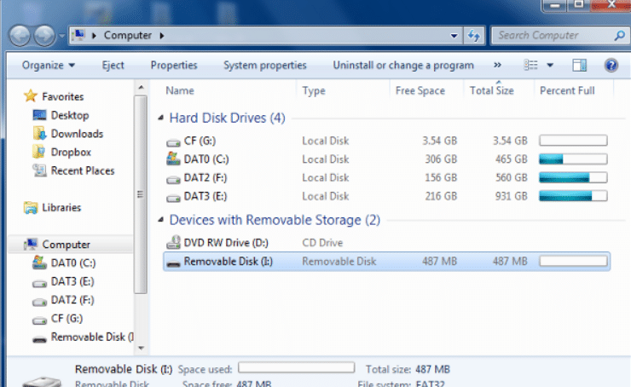Click the computer icon in address bar
The width and height of the screenshot is (631, 387).
[78, 35]
